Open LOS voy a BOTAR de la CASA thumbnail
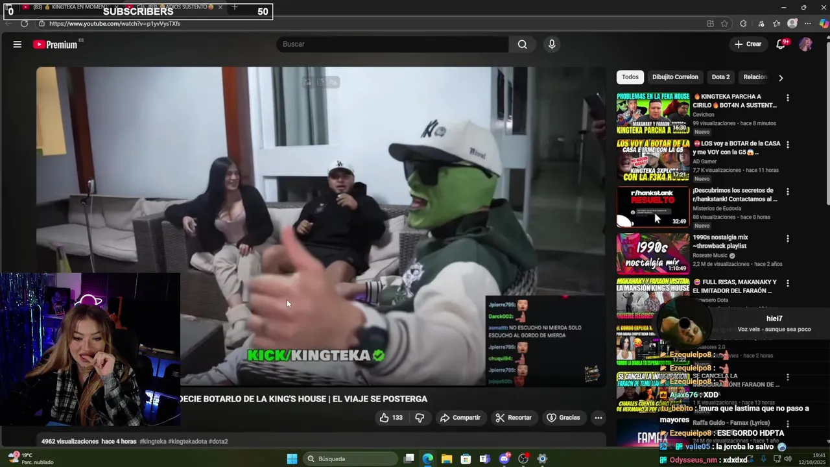 [x=653, y=160]
